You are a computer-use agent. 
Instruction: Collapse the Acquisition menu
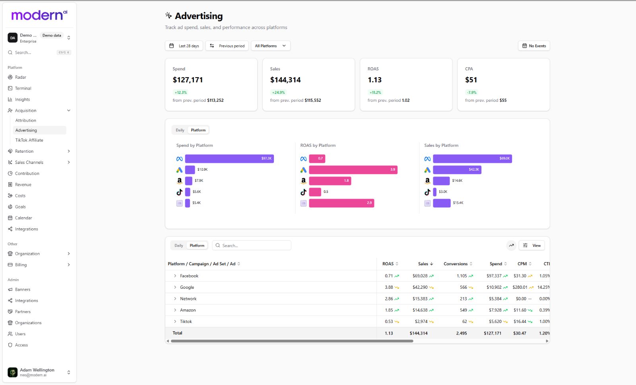click(69, 111)
